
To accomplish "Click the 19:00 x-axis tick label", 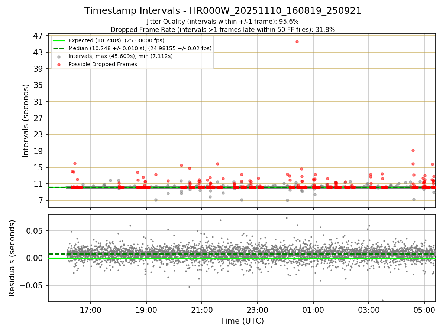I will tap(146, 310).
